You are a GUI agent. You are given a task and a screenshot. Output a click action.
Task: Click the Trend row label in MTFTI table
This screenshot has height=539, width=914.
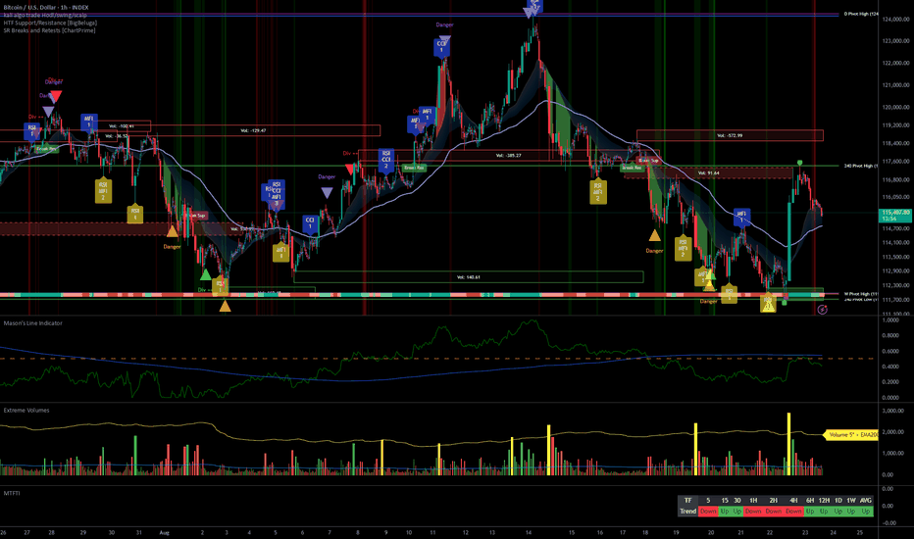tap(687, 511)
